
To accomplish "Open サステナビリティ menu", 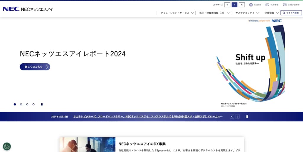I will 245,13.
